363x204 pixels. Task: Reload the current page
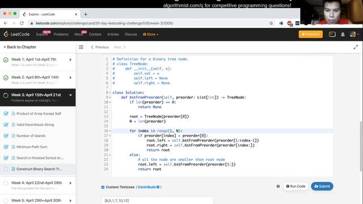coord(22,23)
